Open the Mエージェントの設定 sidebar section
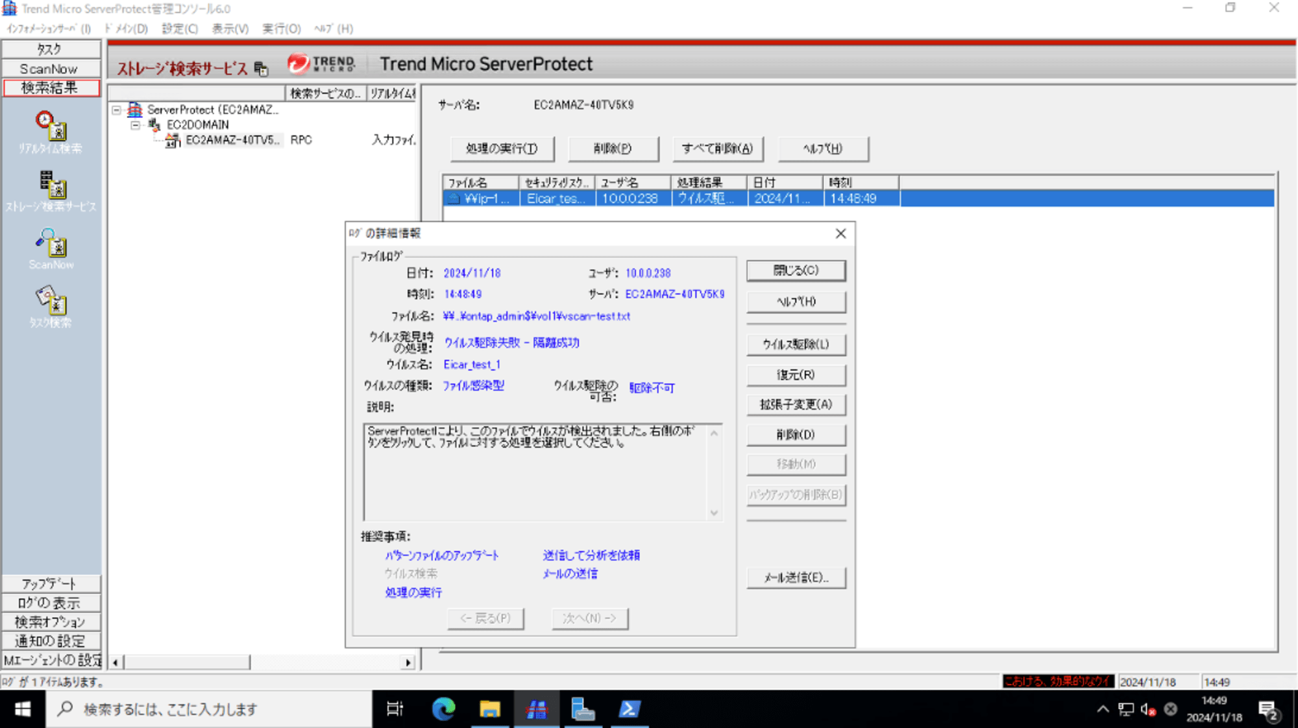The height and width of the screenshot is (728, 1298). [51, 661]
